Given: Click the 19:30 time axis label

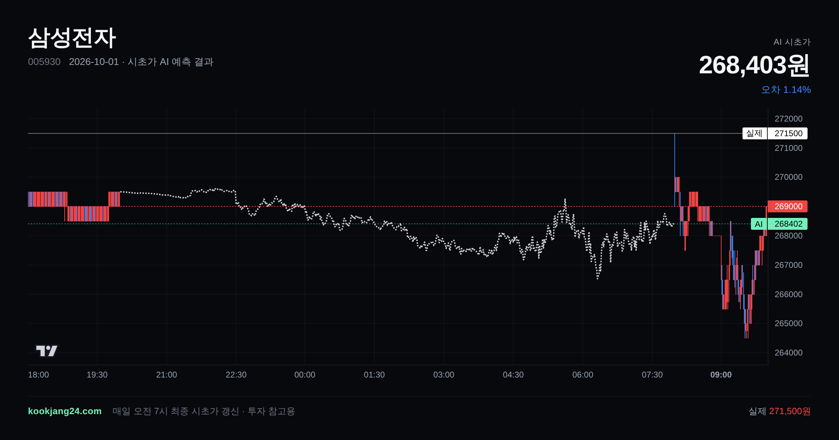Looking at the screenshot, I should tap(97, 375).
